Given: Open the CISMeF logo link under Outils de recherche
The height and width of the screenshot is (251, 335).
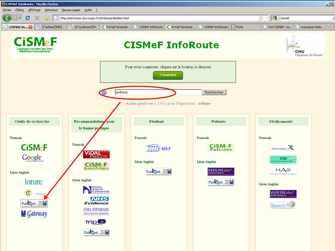Looking at the screenshot, I should click(x=34, y=147).
